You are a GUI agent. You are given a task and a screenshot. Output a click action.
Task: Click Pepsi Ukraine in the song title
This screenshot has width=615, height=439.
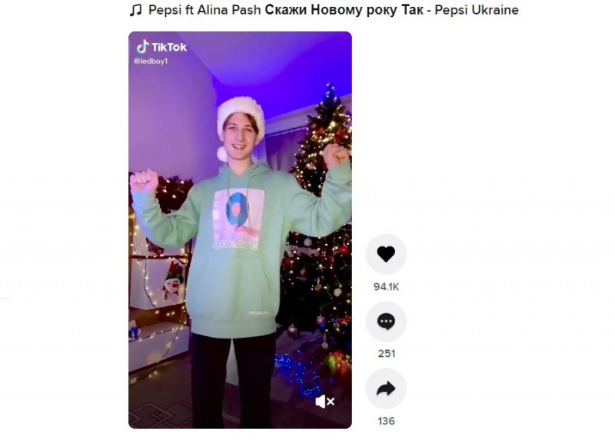(x=477, y=10)
